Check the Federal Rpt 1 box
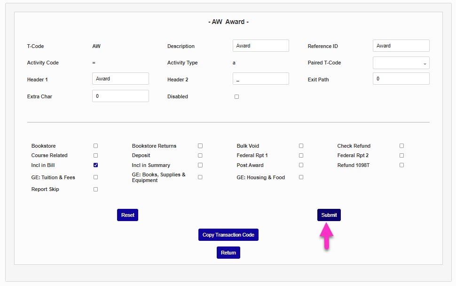 click(x=301, y=155)
